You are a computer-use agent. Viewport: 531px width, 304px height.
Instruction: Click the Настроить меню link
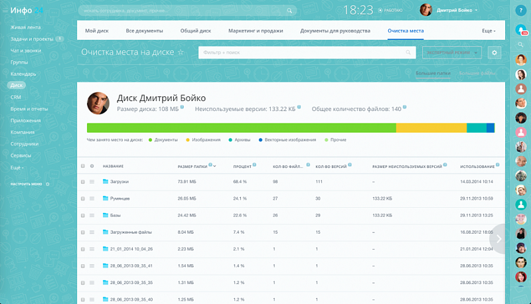click(x=27, y=184)
